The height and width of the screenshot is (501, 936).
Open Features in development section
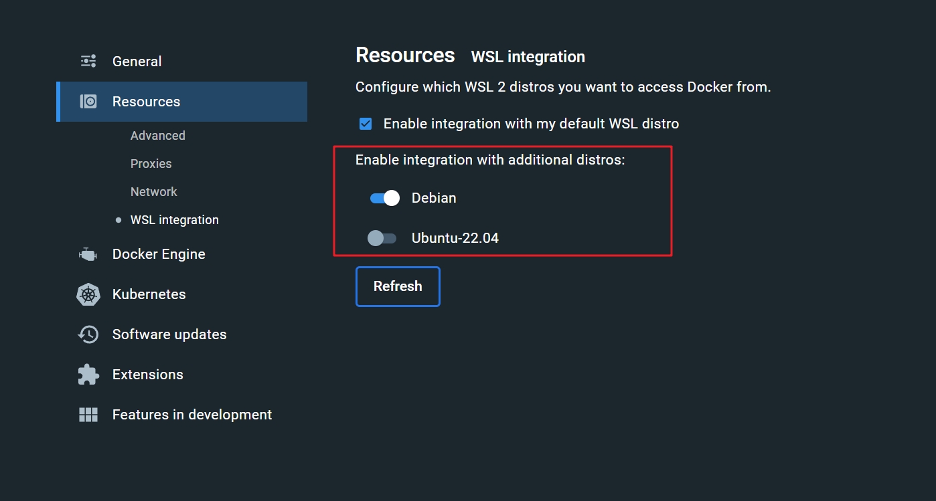pyautogui.click(x=192, y=415)
